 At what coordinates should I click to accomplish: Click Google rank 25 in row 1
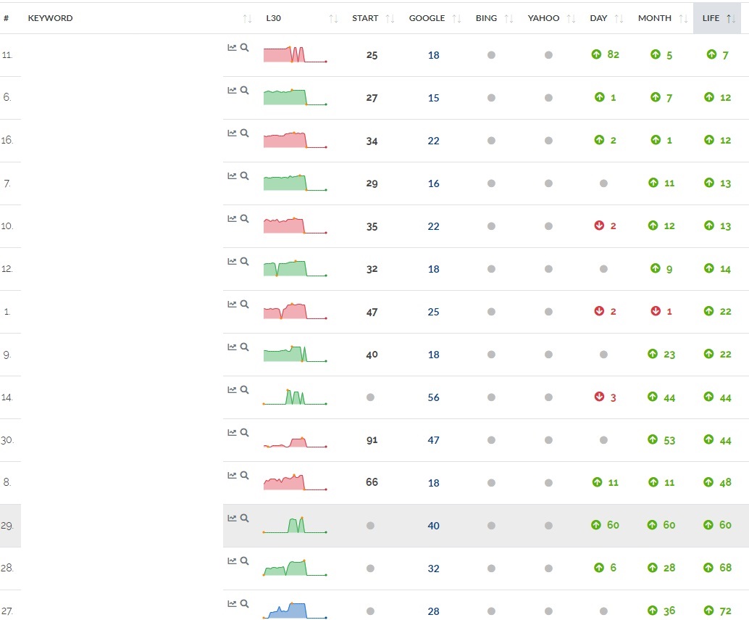433,312
